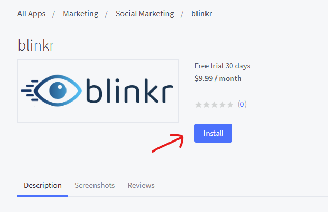Image resolution: width=328 pixels, height=212 pixels.
Task: Open the Marketing breadcrumb category
Action: [x=80, y=14]
